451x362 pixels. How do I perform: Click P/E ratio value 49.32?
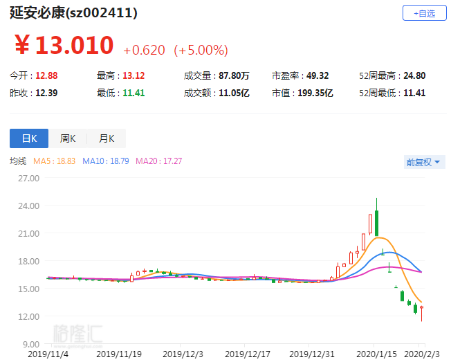point(317,75)
